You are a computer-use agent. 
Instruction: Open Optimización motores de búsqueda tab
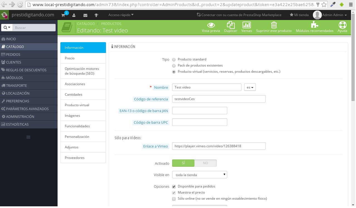pyautogui.click(x=83, y=71)
